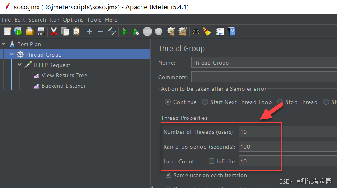Open the Search menu

click(37, 20)
